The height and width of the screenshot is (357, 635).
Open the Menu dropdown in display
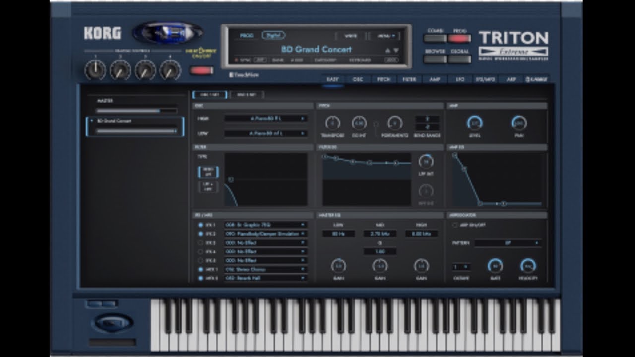(x=385, y=36)
